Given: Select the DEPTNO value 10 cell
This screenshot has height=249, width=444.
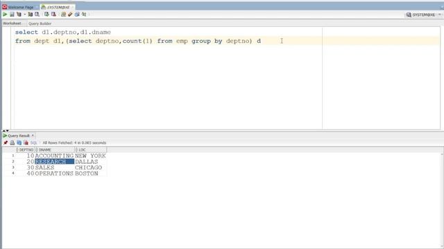Looking at the screenshot, I should coord(25,156).
